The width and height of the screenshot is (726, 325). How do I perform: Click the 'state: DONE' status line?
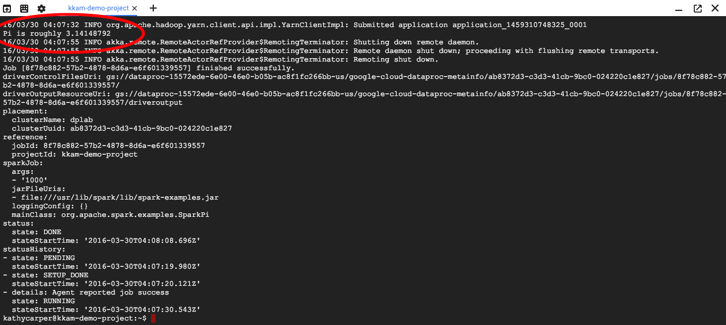(x=36, y=232)
